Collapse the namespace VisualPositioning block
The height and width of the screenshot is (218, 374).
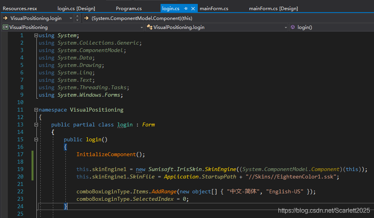tap(36, 110)
